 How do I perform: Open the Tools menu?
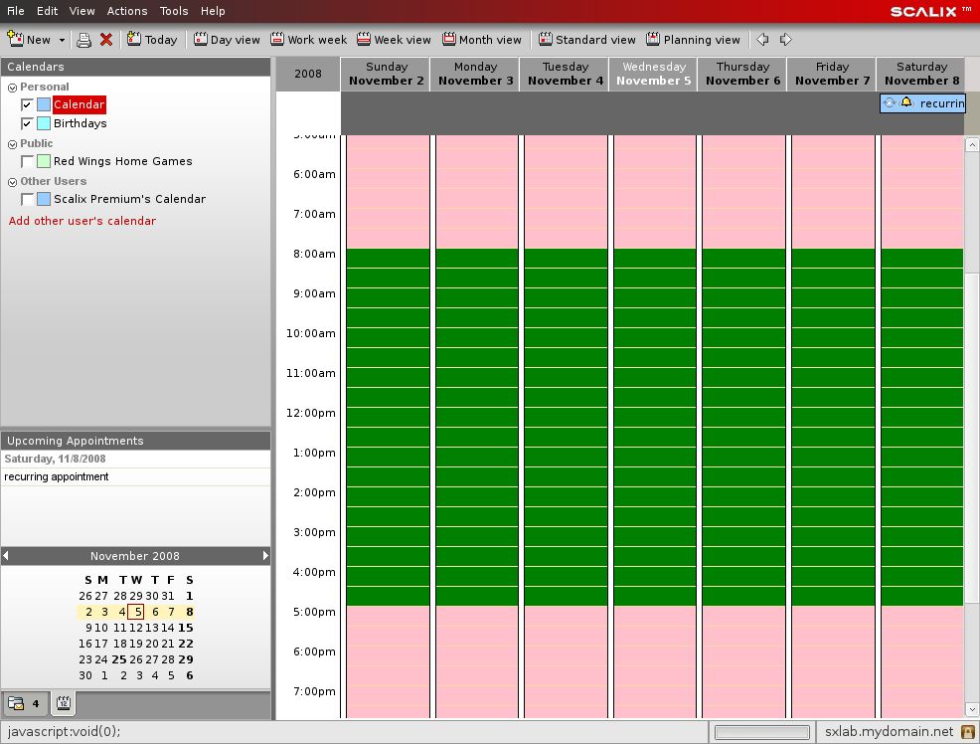(x=174, y=11)
